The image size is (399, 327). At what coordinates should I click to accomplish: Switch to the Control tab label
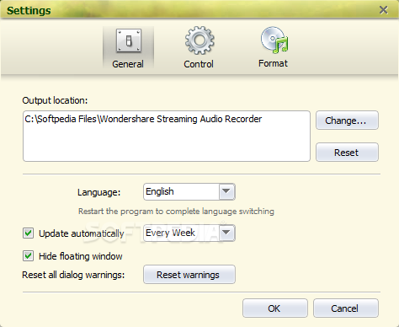tap(199, 64)
